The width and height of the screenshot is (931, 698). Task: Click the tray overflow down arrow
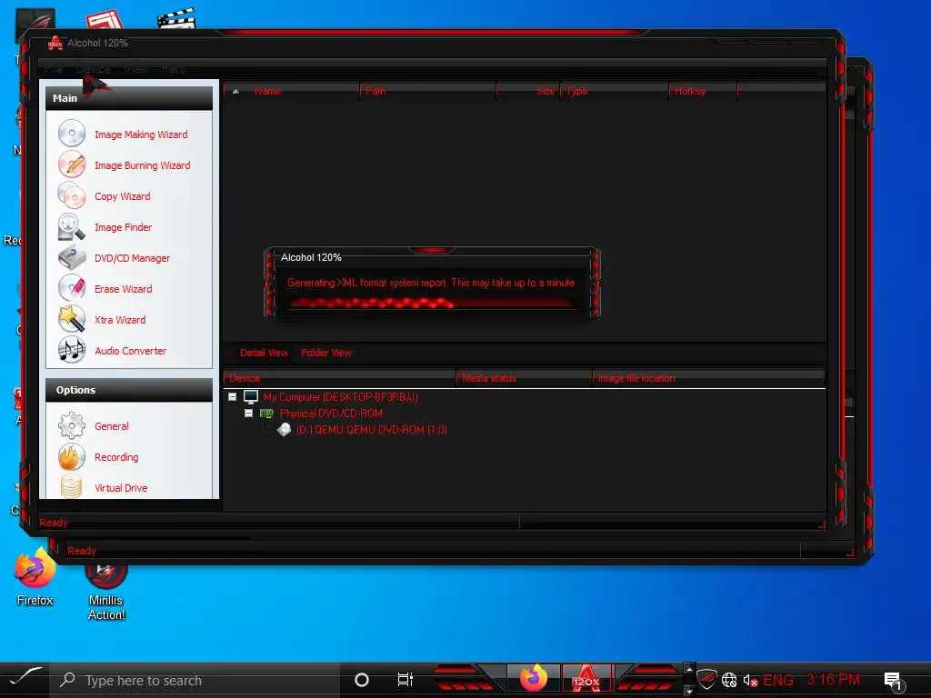click(x=689, y=691)
